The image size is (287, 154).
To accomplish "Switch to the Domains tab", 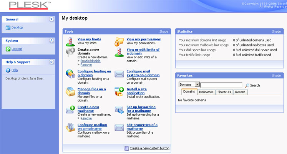I will pos(189,92).
